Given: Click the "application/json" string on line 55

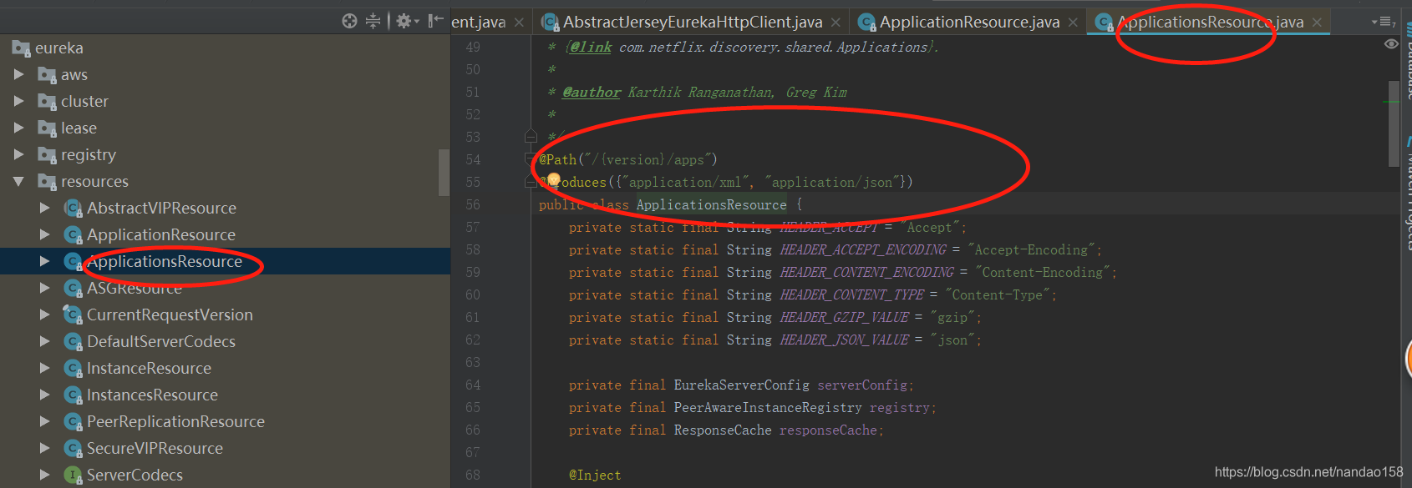Looking at the screenshot, I should tap(835, 183).
